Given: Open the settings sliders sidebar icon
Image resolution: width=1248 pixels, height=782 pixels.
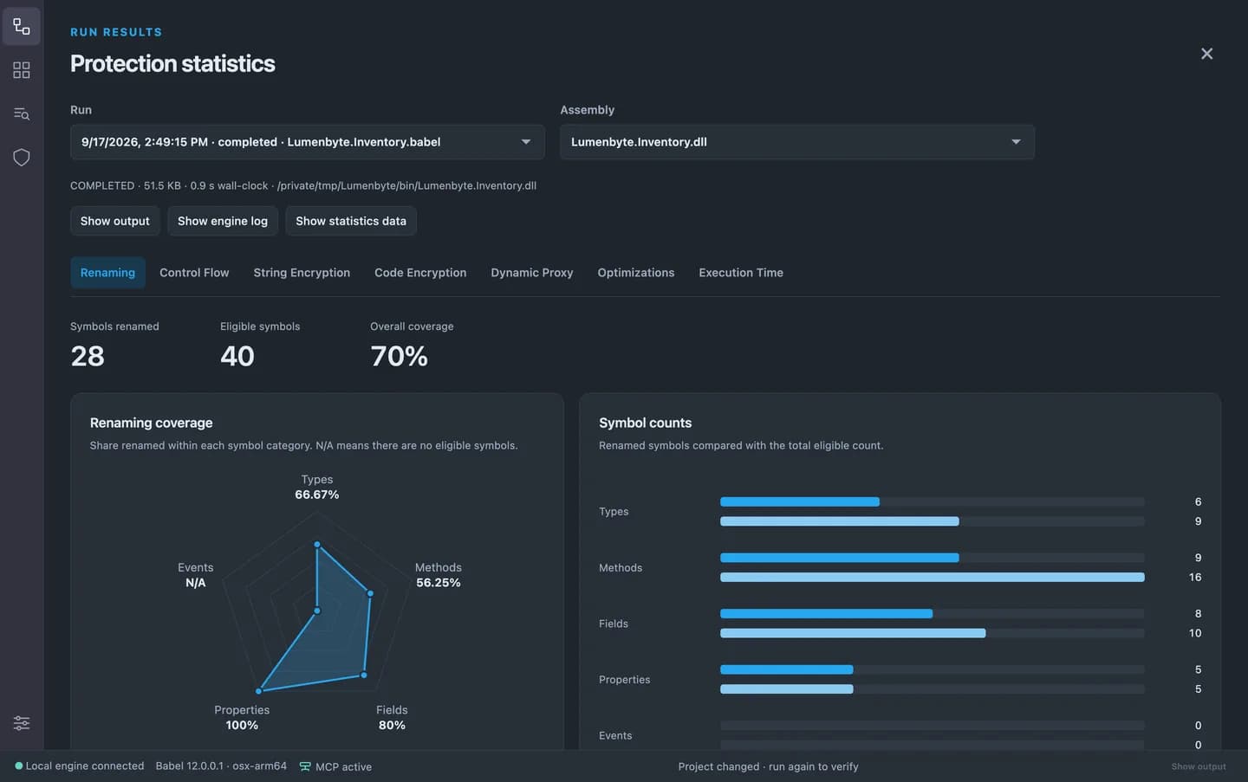Looking at the screenshot, I should pos(22,723).
